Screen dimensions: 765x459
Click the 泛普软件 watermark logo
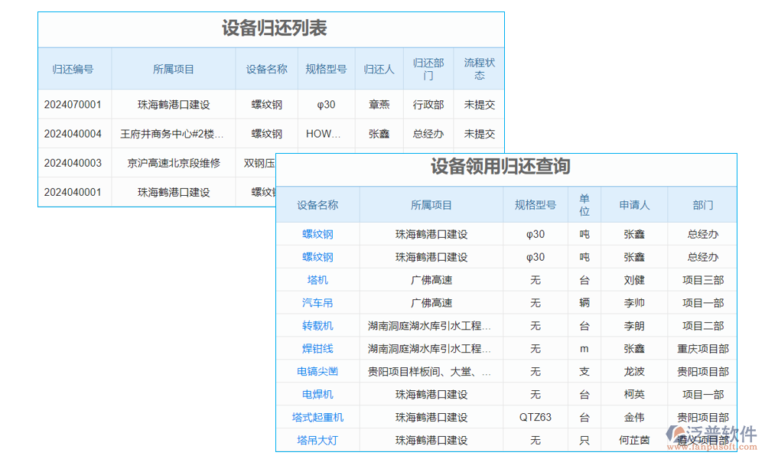(x=710, y=431)
